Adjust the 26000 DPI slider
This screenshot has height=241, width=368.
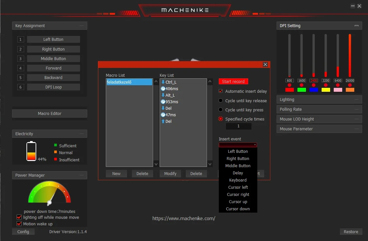(x=350, y=56)
